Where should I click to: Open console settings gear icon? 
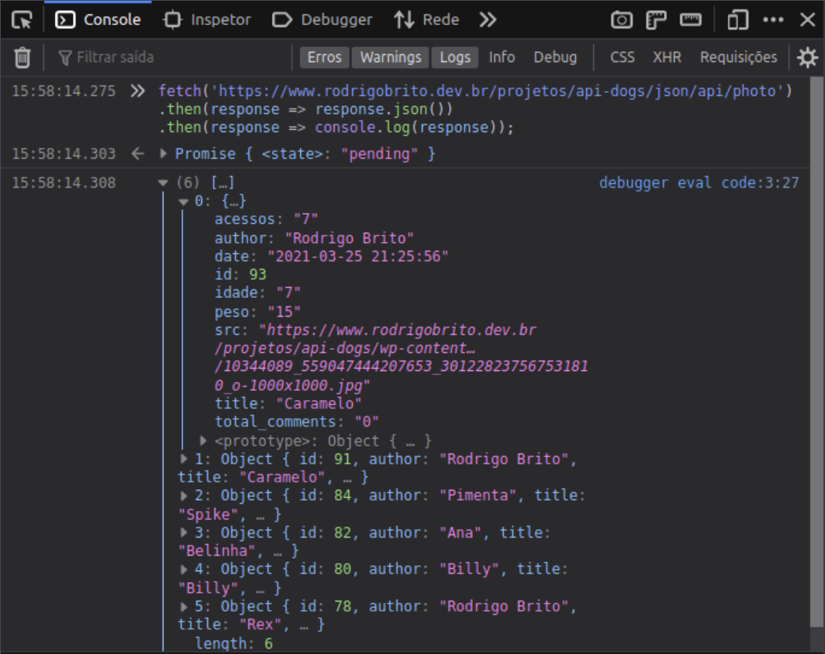point(807,57)
